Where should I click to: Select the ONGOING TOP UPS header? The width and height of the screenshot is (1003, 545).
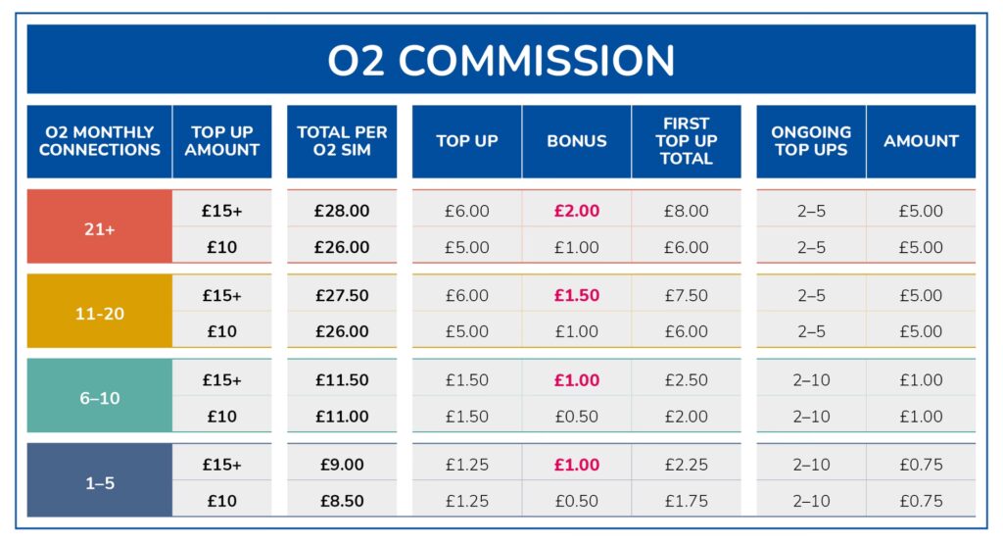click(811, 141)
